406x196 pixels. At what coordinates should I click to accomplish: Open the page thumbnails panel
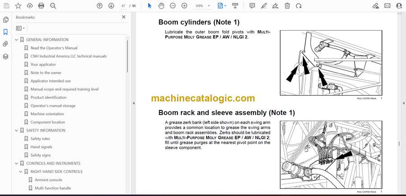point(6,20)
